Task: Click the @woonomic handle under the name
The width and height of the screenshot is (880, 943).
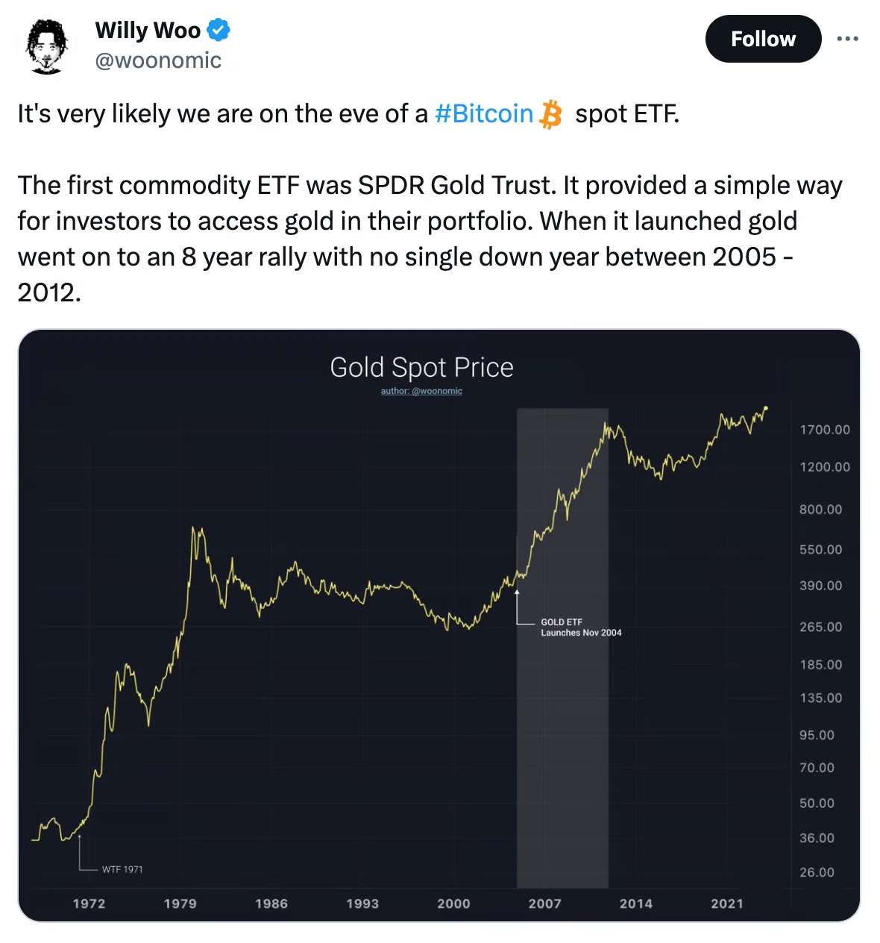Action: (x=158, y=60)
